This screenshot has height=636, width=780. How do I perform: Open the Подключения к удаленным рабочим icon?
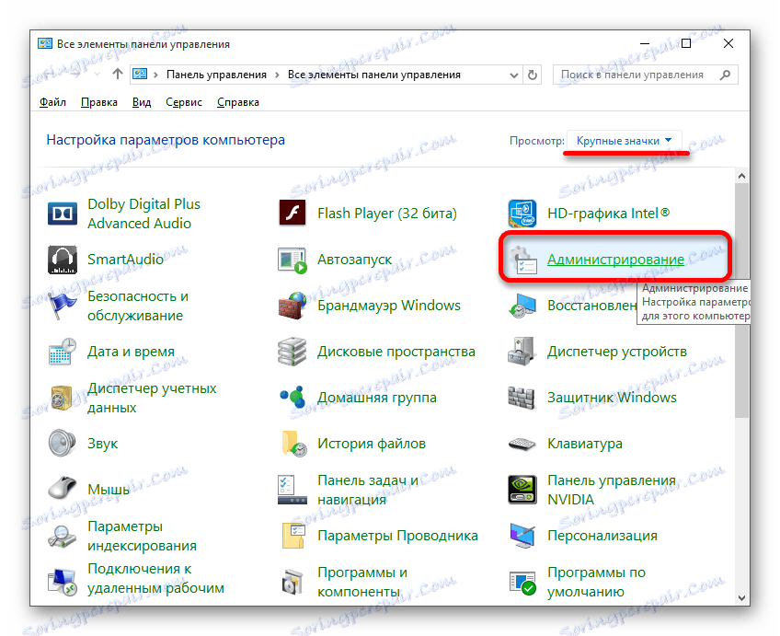pyautogui.click(x=63, y=582)
